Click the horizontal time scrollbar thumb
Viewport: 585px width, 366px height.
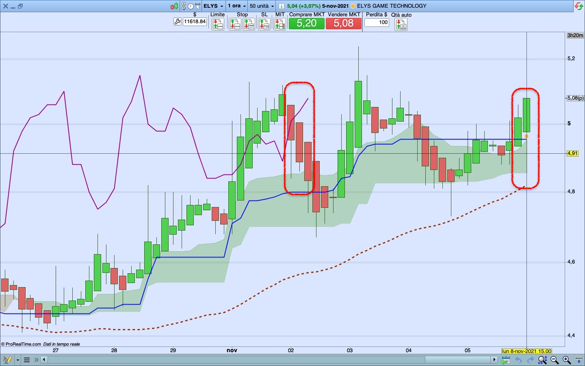click(x=458, y=360)
